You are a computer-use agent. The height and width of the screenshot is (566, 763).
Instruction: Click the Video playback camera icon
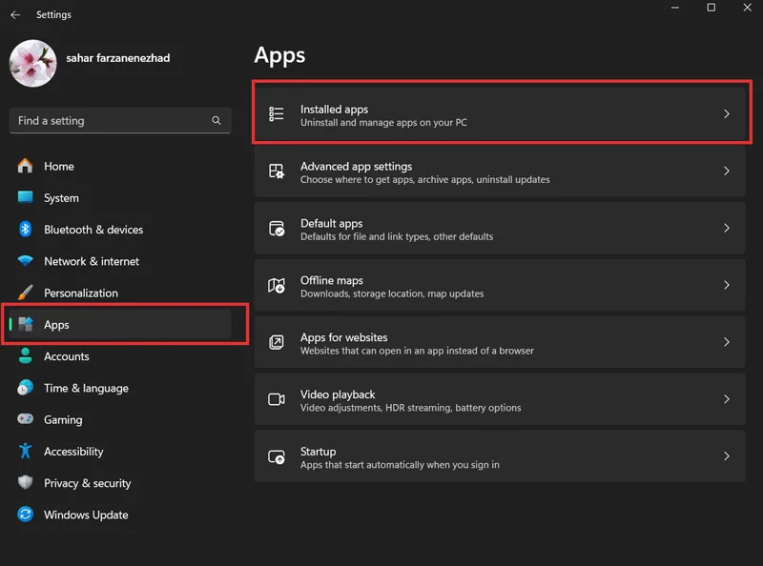click(x=277, y=399)
